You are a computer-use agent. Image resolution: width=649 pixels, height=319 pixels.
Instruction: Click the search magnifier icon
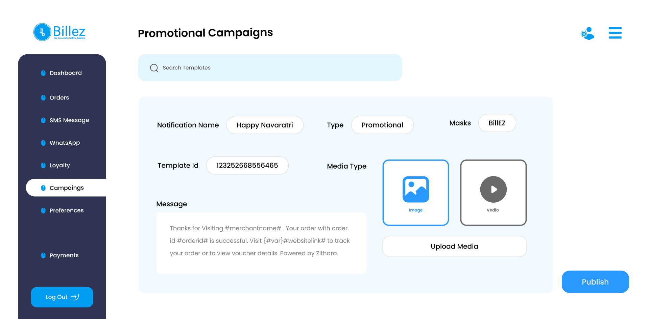(x=154, y=68)
